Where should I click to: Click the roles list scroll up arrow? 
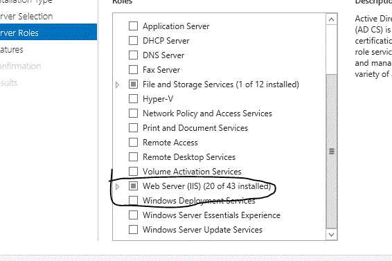pyautogui.click(x=332, y=19)
